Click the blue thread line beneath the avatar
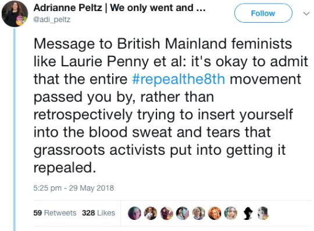Screen dimensions: 314x231 tap(15, 129)
